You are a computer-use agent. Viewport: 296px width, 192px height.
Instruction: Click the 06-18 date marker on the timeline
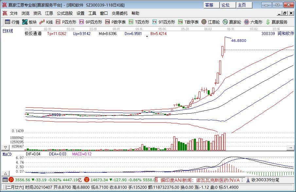[231, 29]
